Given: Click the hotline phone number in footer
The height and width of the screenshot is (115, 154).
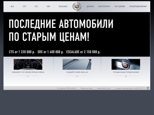Looking at the screenshot, I should pyautogui.click(x=140, y=88).
